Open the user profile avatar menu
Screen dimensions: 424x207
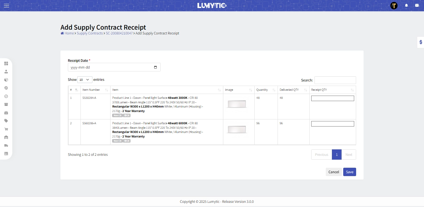[394, 5]
